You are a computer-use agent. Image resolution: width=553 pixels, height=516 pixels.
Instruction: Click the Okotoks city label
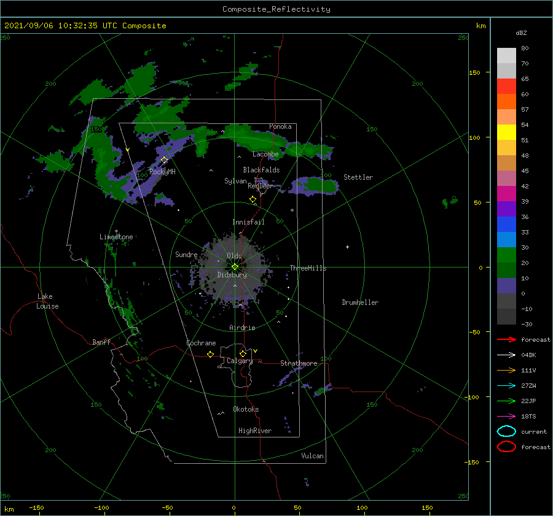pos(246,409)
